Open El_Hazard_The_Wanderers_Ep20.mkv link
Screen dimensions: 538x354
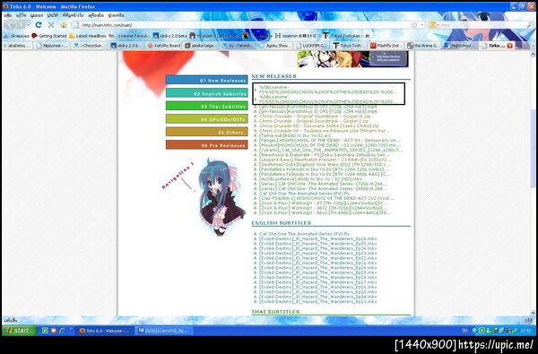click(x=317, y=268)
